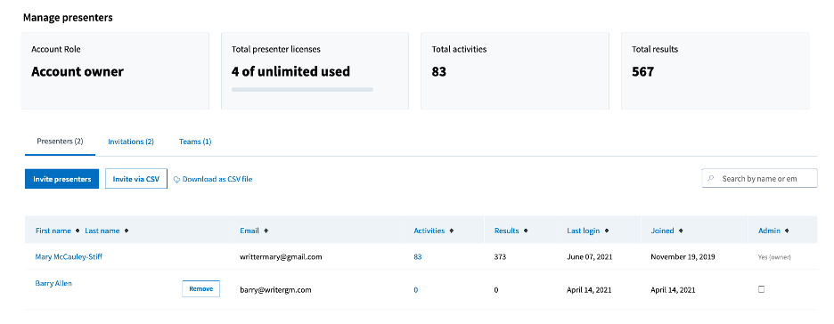The image size is (834, 324).
Task: Focus the Search by name or email field
Action: point(759,179)
